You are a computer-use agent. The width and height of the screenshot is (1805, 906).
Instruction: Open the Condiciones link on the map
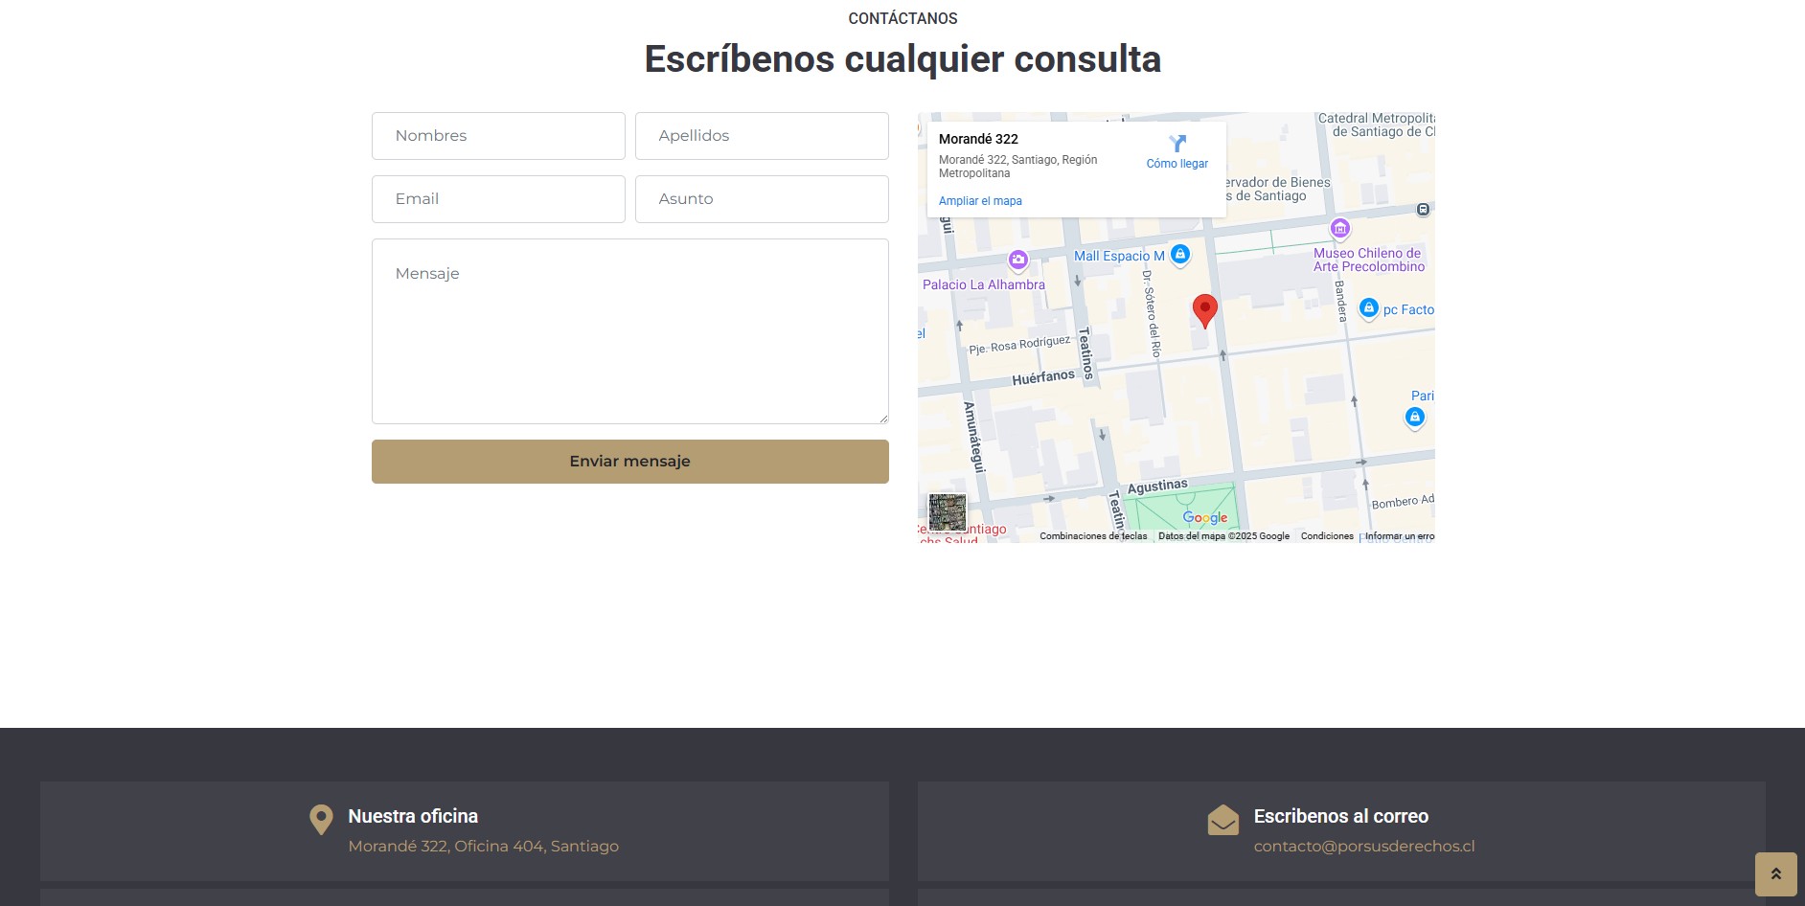[1326, 536]
